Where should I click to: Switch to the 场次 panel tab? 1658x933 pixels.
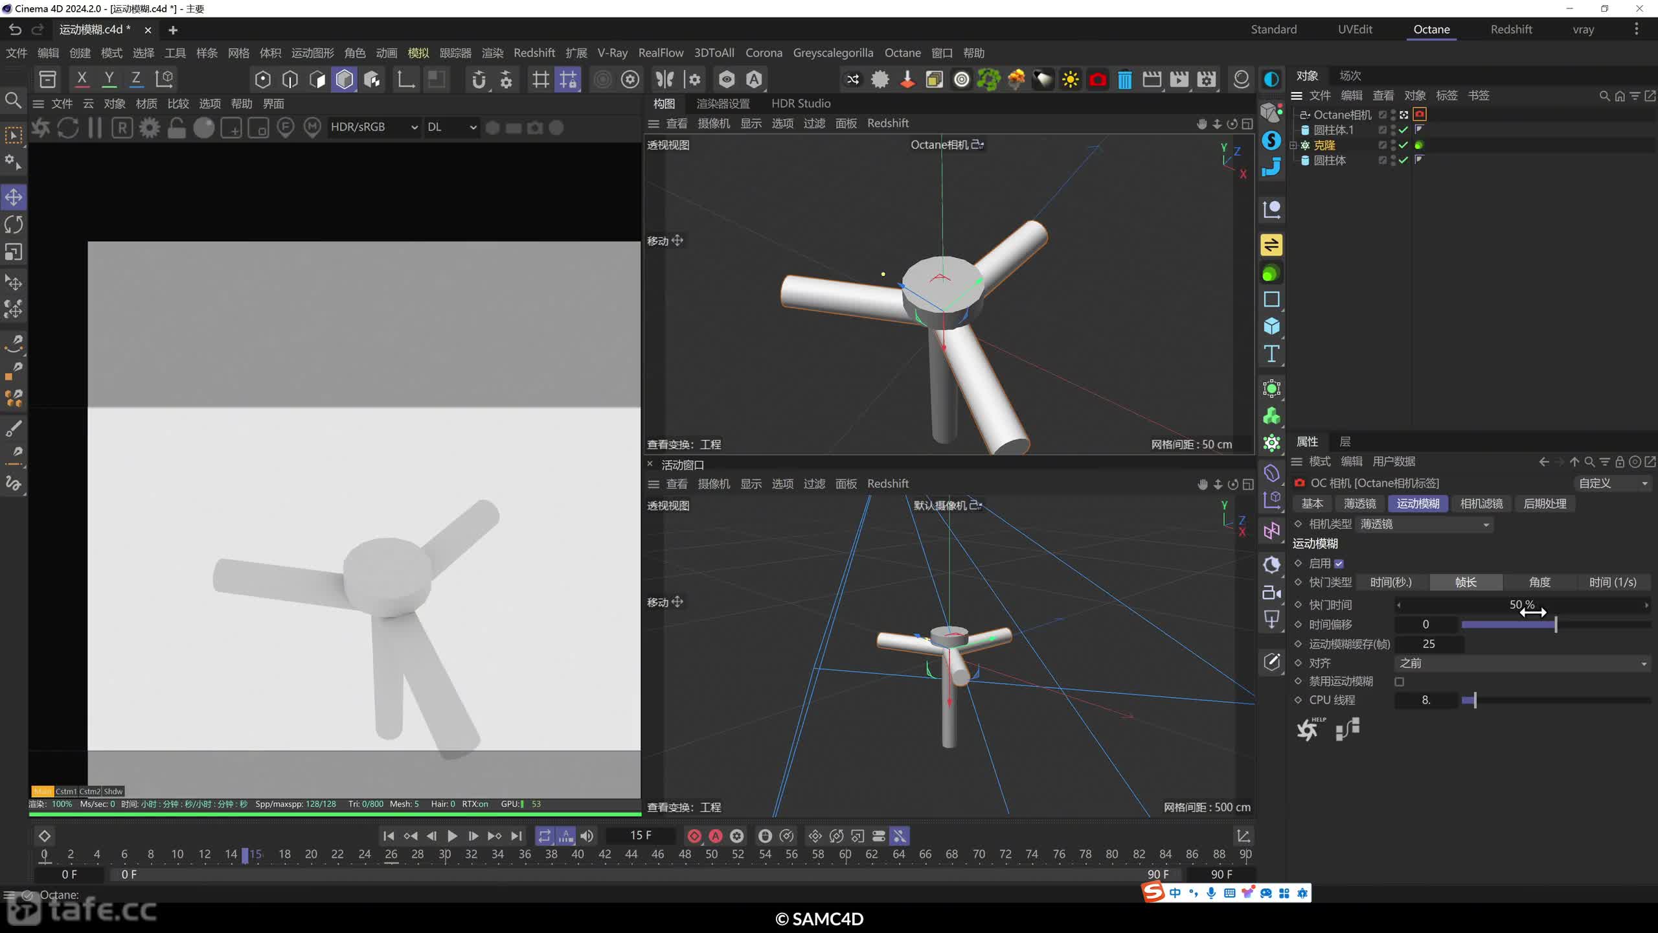pos(1350,76)
